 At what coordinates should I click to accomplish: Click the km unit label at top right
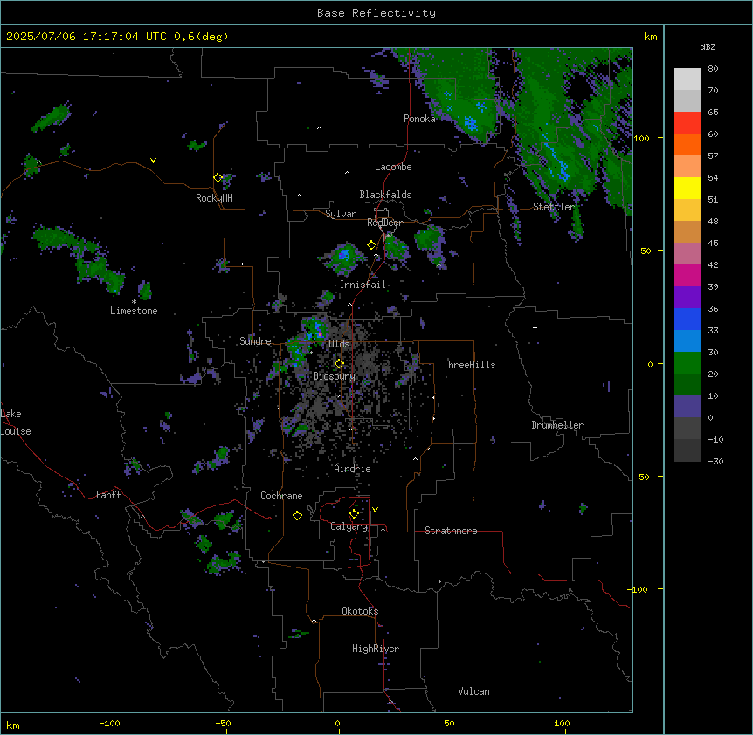point(650,37)
